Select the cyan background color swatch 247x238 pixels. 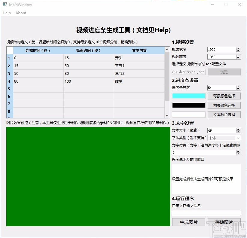coord(188,96)
